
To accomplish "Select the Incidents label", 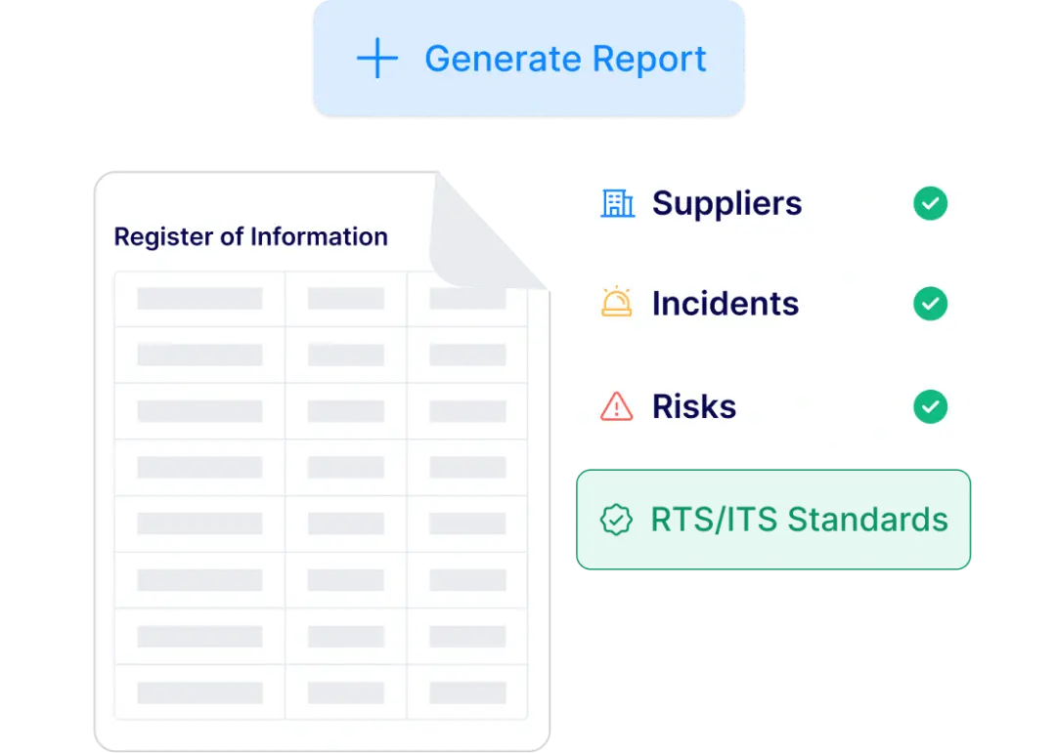I will point(725,304).
